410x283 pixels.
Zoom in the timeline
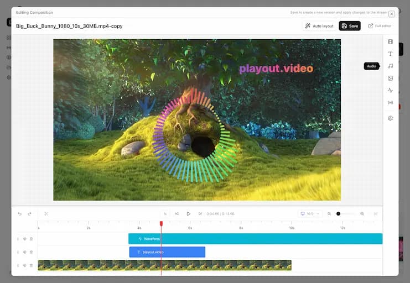click(x=362, y=214)
